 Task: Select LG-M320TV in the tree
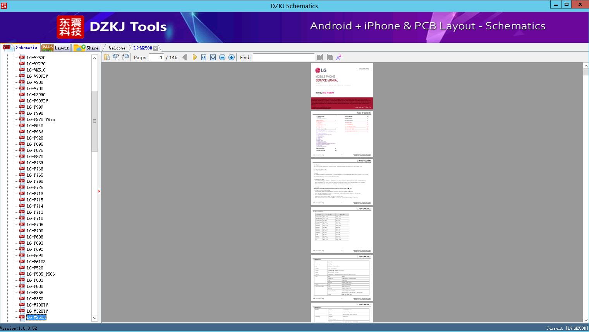coord(37,311)
